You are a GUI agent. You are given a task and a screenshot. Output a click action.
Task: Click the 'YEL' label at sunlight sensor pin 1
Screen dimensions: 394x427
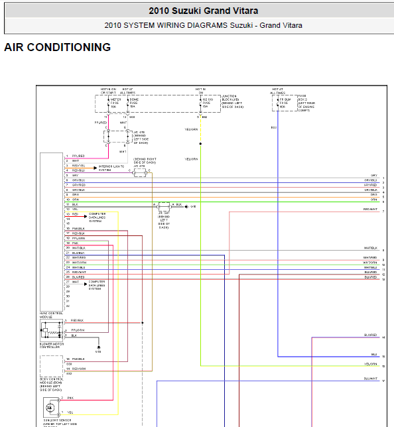(70, 412)
